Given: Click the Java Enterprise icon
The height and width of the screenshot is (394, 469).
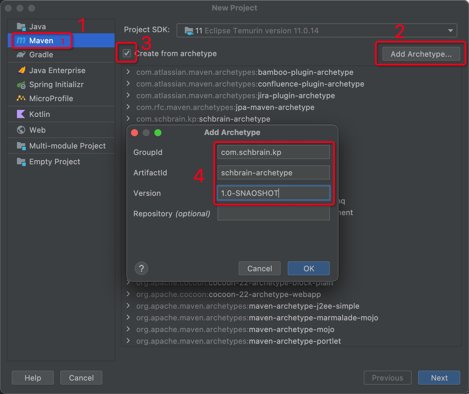Looking at the screenshot, I should point(21,70).
